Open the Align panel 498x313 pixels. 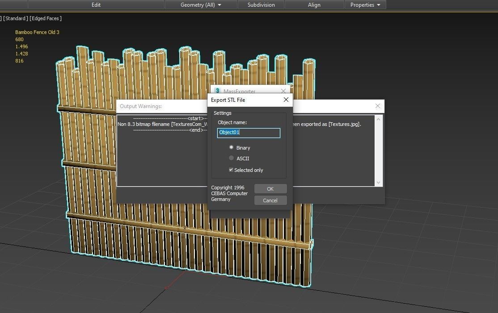[314, 5]
